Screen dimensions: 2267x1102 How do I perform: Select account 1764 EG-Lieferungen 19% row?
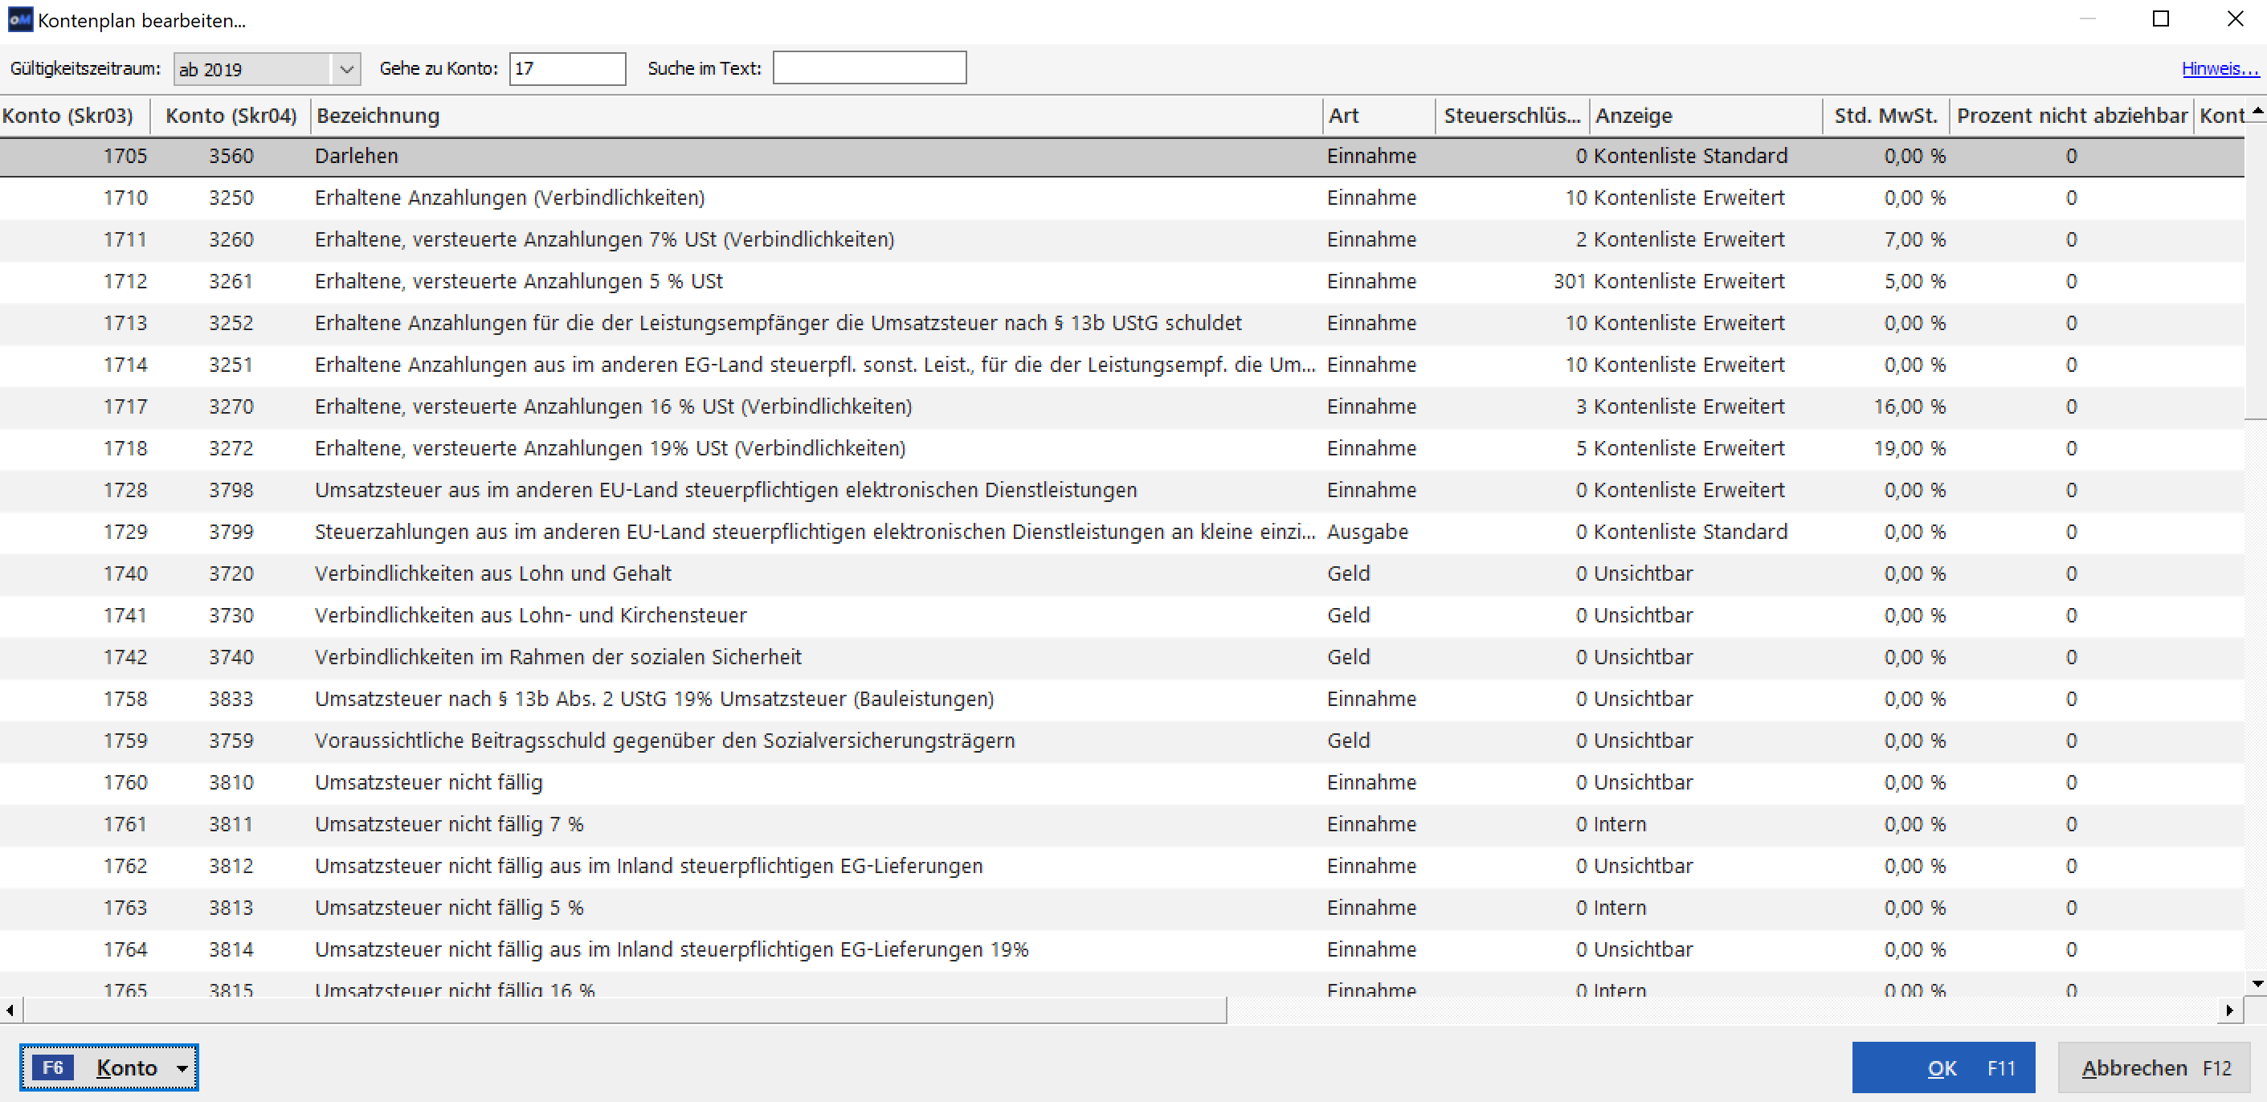[x=1121, y=951]
